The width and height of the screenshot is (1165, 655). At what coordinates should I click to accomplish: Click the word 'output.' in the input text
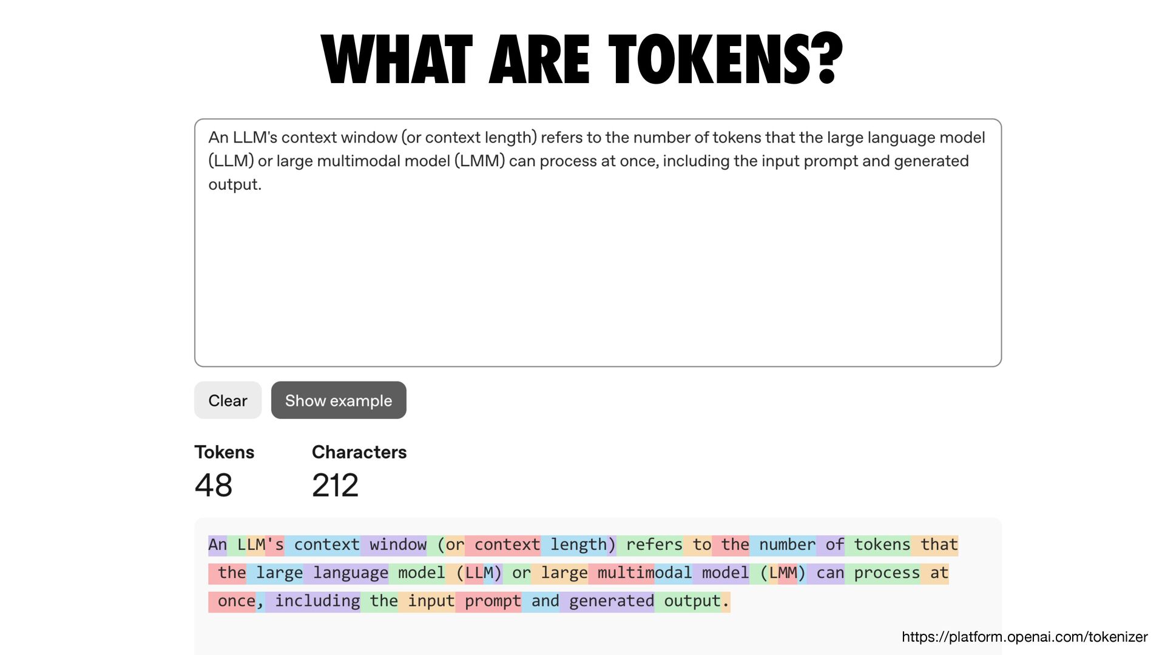[235, 184]
